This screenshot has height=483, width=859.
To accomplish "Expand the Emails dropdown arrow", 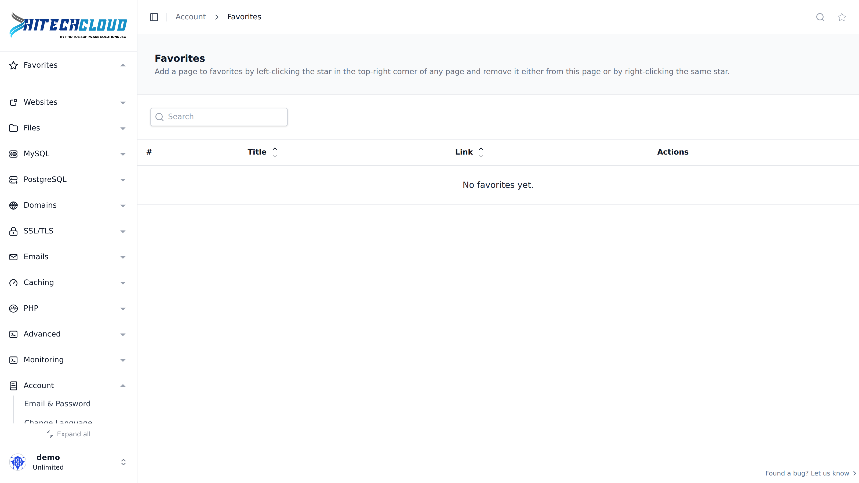I will (x=123, y=257).
